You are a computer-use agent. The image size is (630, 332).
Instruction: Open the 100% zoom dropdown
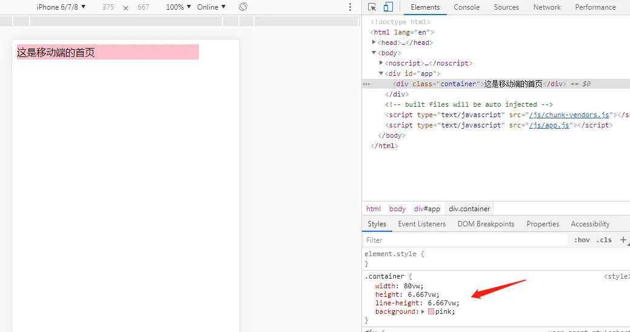[x=178, y=7]
